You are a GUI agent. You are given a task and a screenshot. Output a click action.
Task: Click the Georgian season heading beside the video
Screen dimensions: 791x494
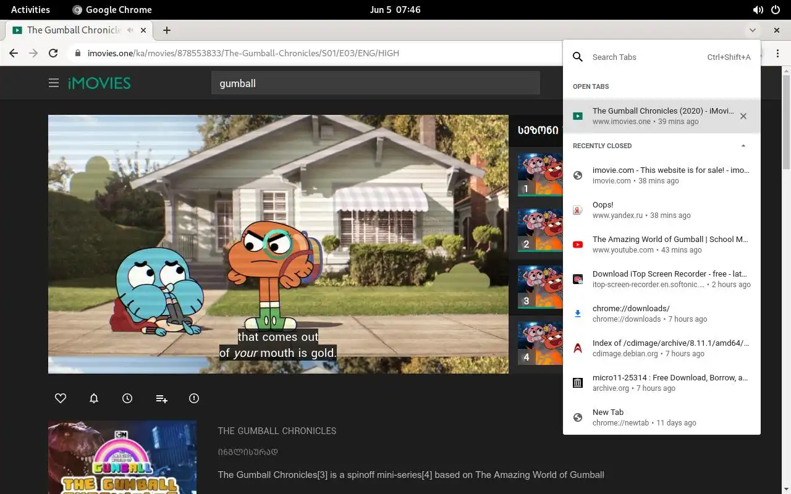pyautogui.click(x=538, y=130)
